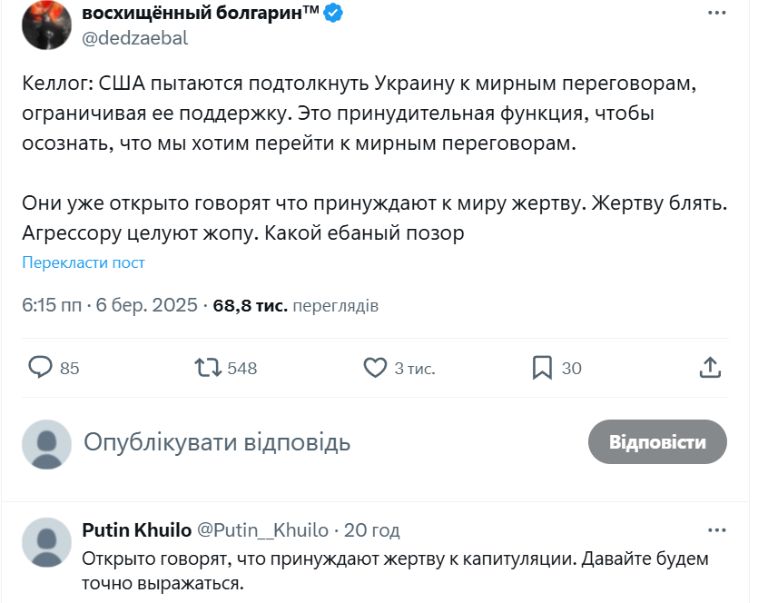Open Putin Khuilo's avatar in the reply
The width and height of the screenshot is (768, 603).
point(46,542)
